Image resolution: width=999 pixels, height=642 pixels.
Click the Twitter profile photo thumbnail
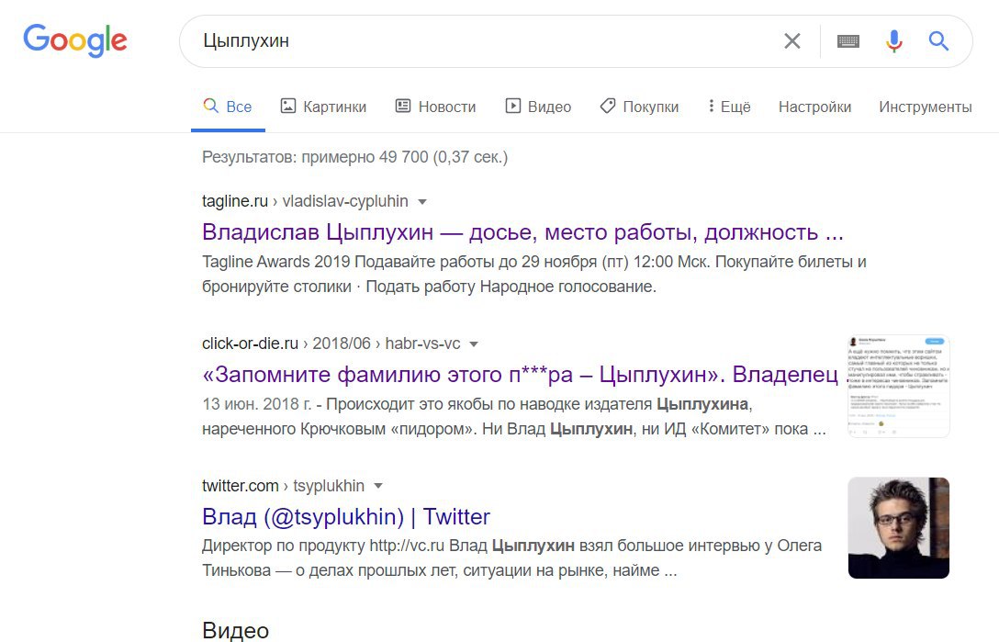point(898,527)
